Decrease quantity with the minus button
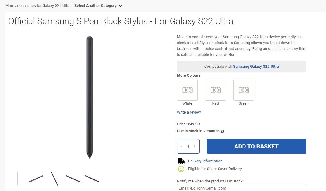This screenshot has height=191, width=326. pos(182,146)
